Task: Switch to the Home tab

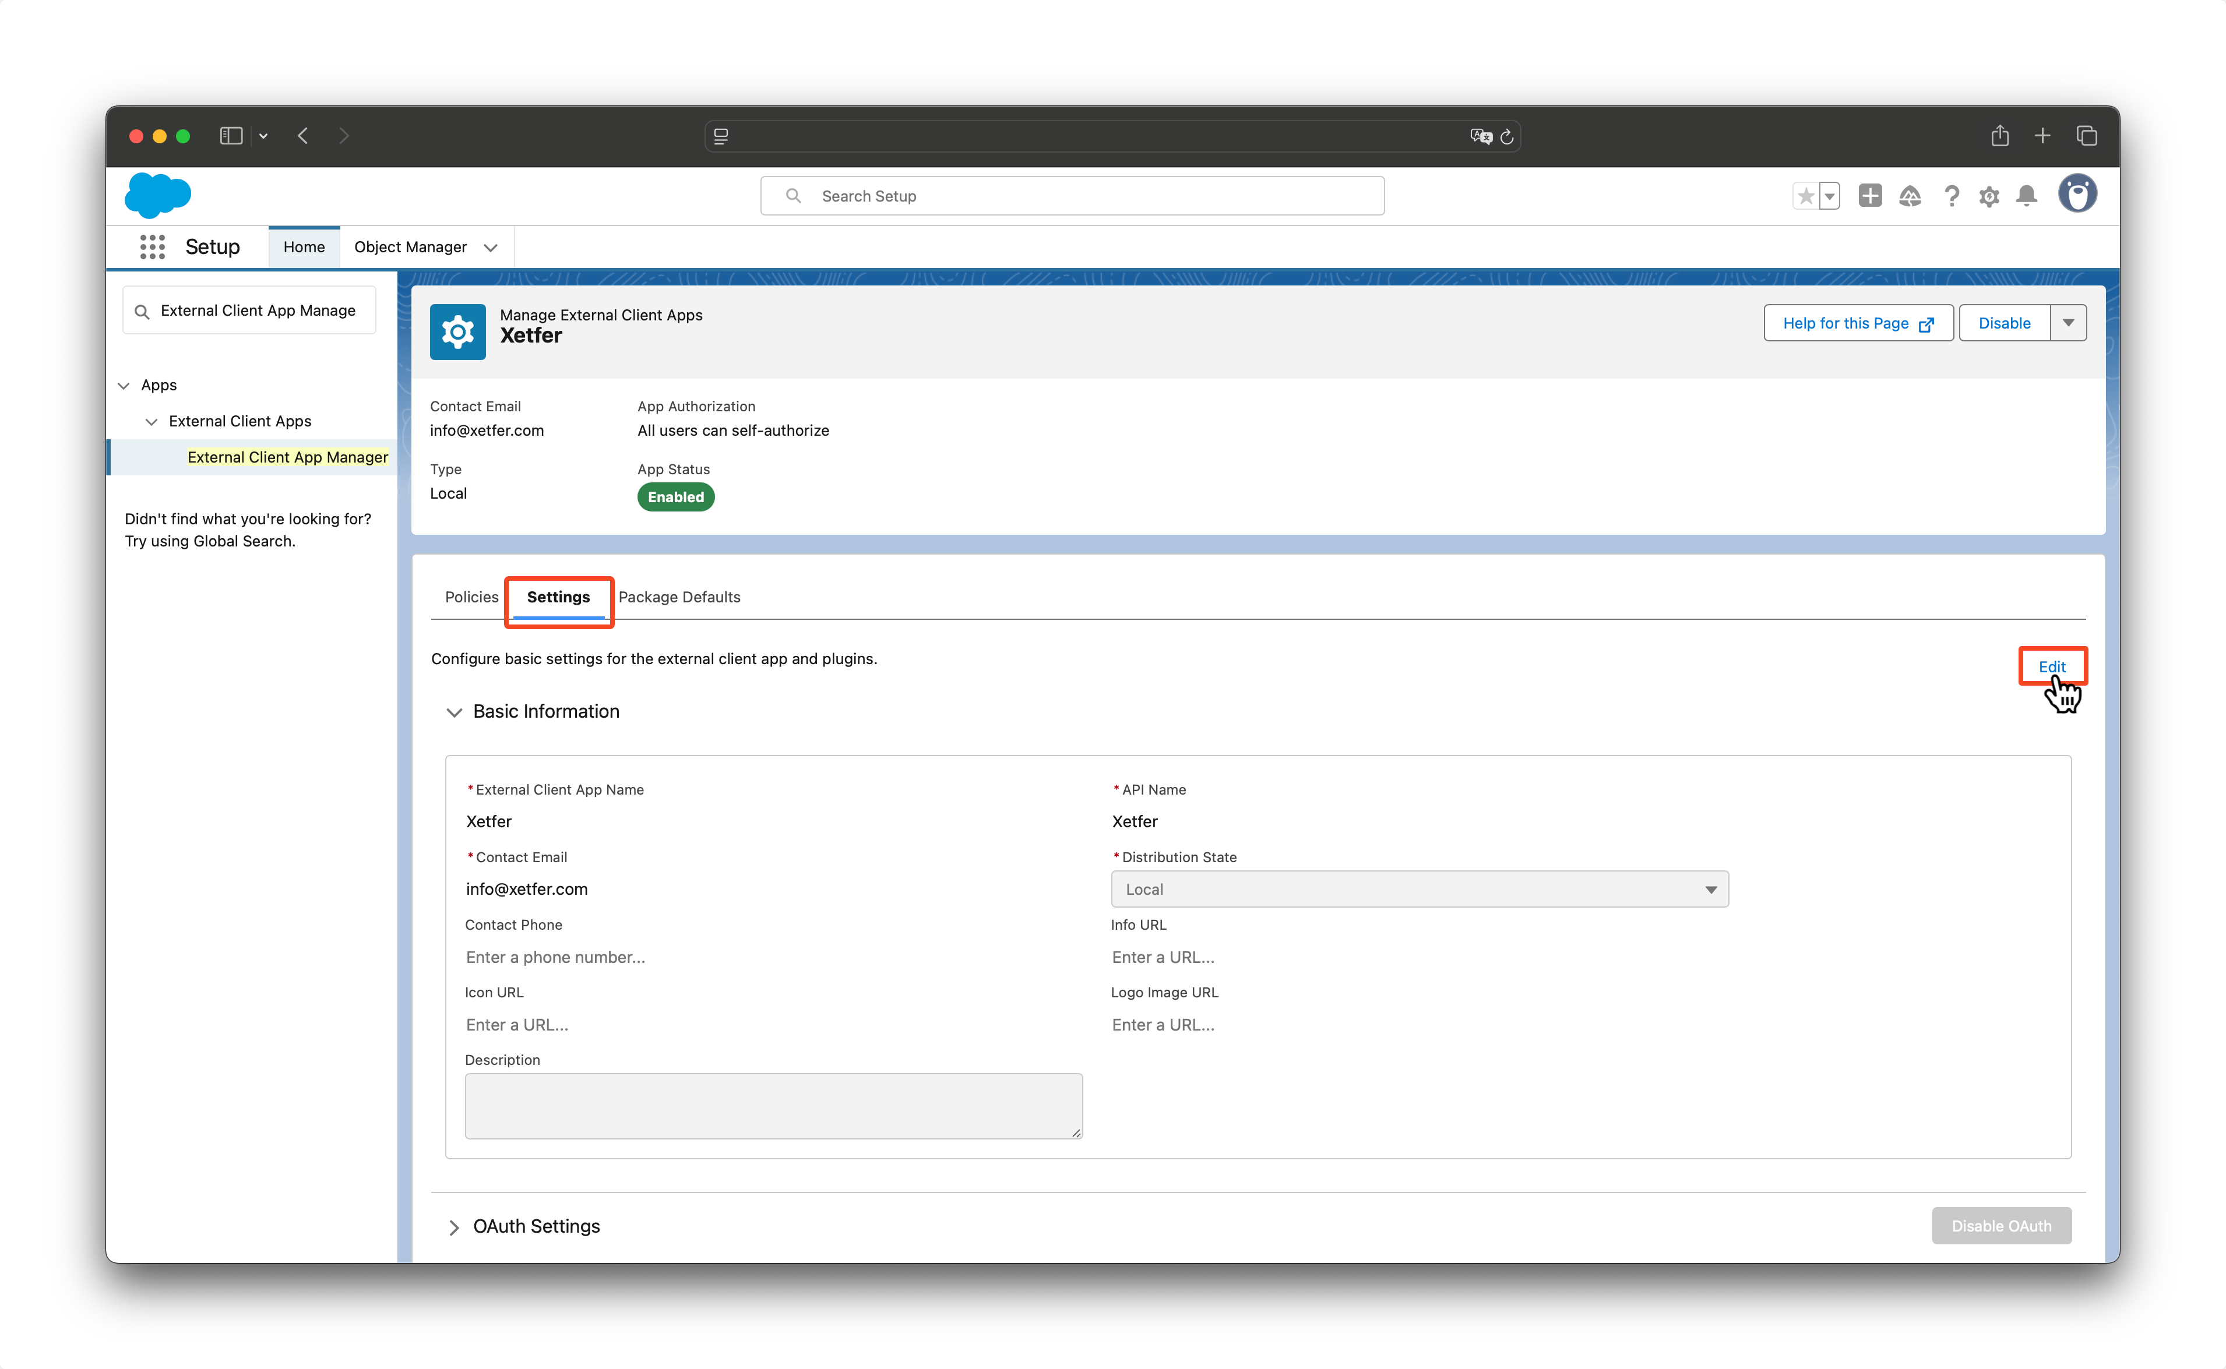Action: click(x=304, y=247)
